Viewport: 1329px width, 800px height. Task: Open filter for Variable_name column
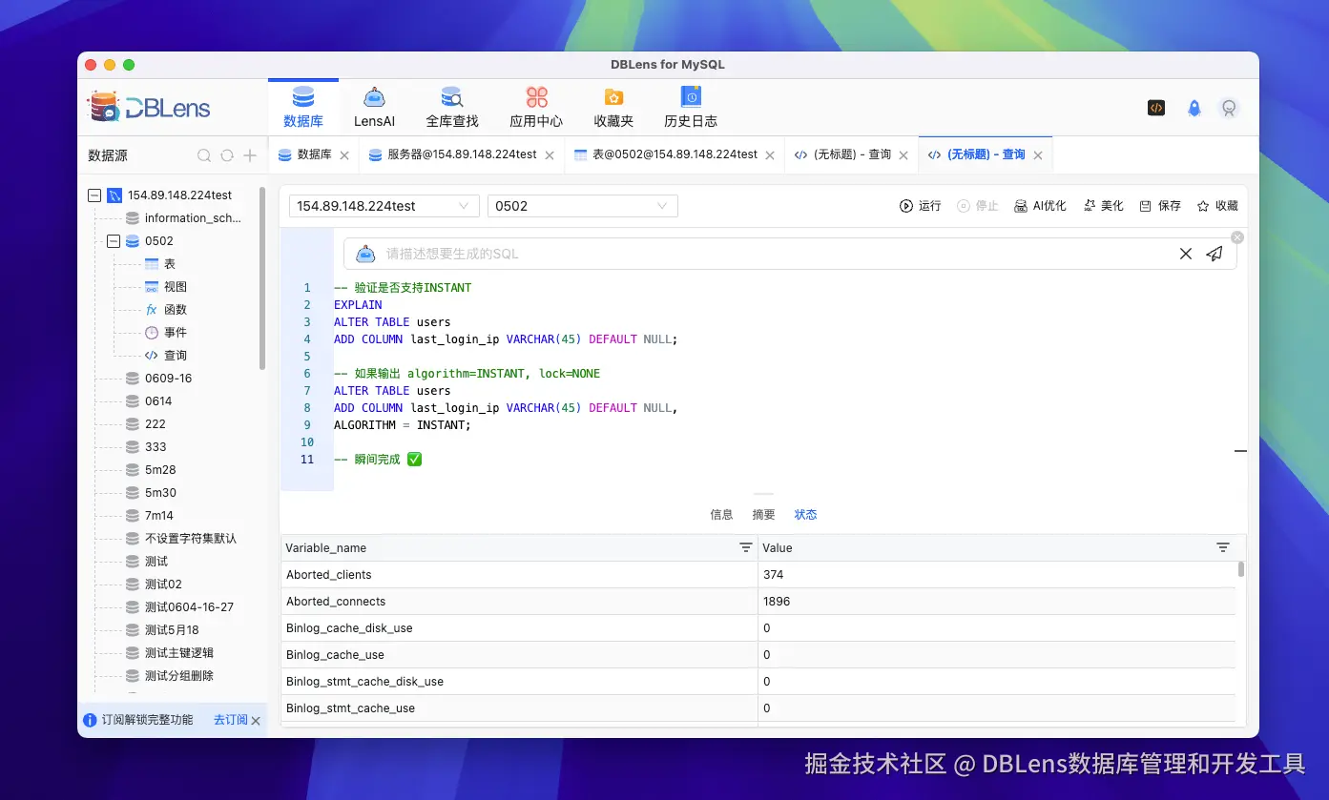[746, 547]
